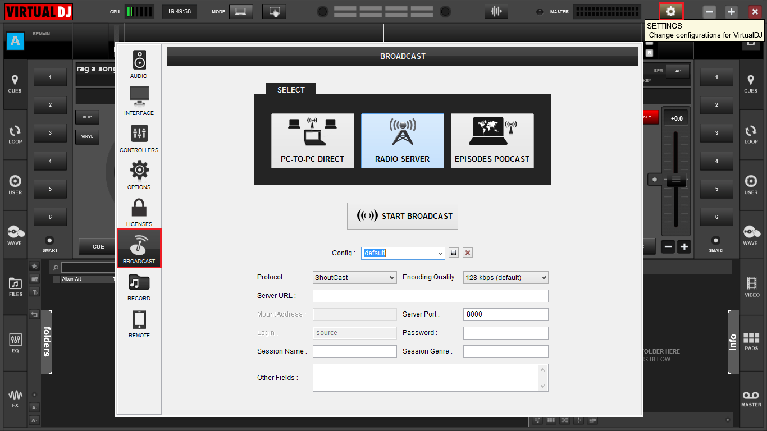Click the right deck pitch minus button
The image size is (767, 431).
668,246
